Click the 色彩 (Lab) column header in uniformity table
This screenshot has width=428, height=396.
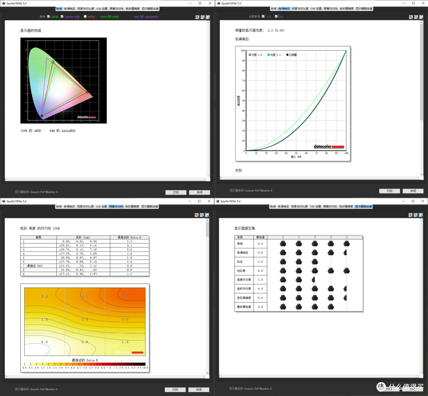click(83, 237)
